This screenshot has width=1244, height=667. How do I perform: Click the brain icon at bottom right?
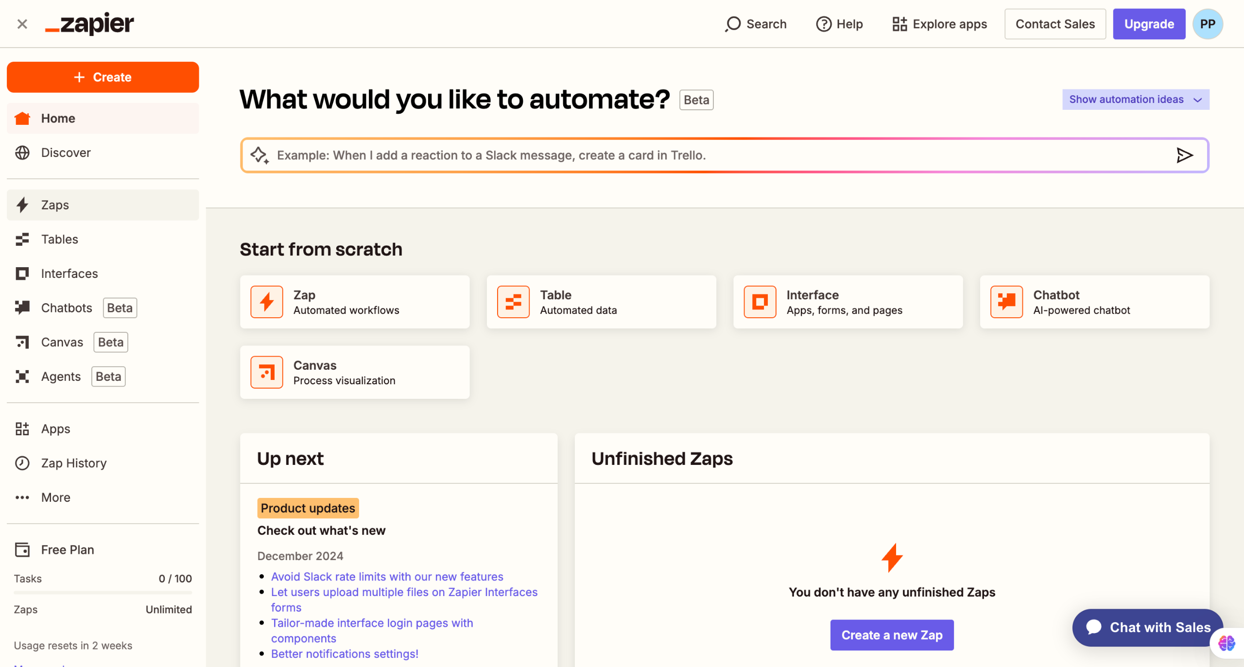click(x=1226, y=643)
